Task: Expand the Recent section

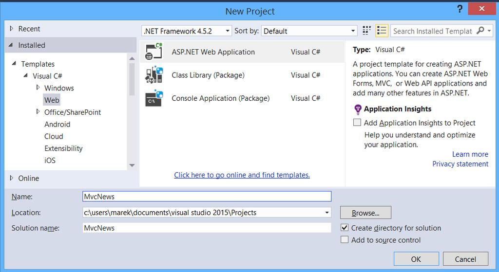Action: [12, 29]
